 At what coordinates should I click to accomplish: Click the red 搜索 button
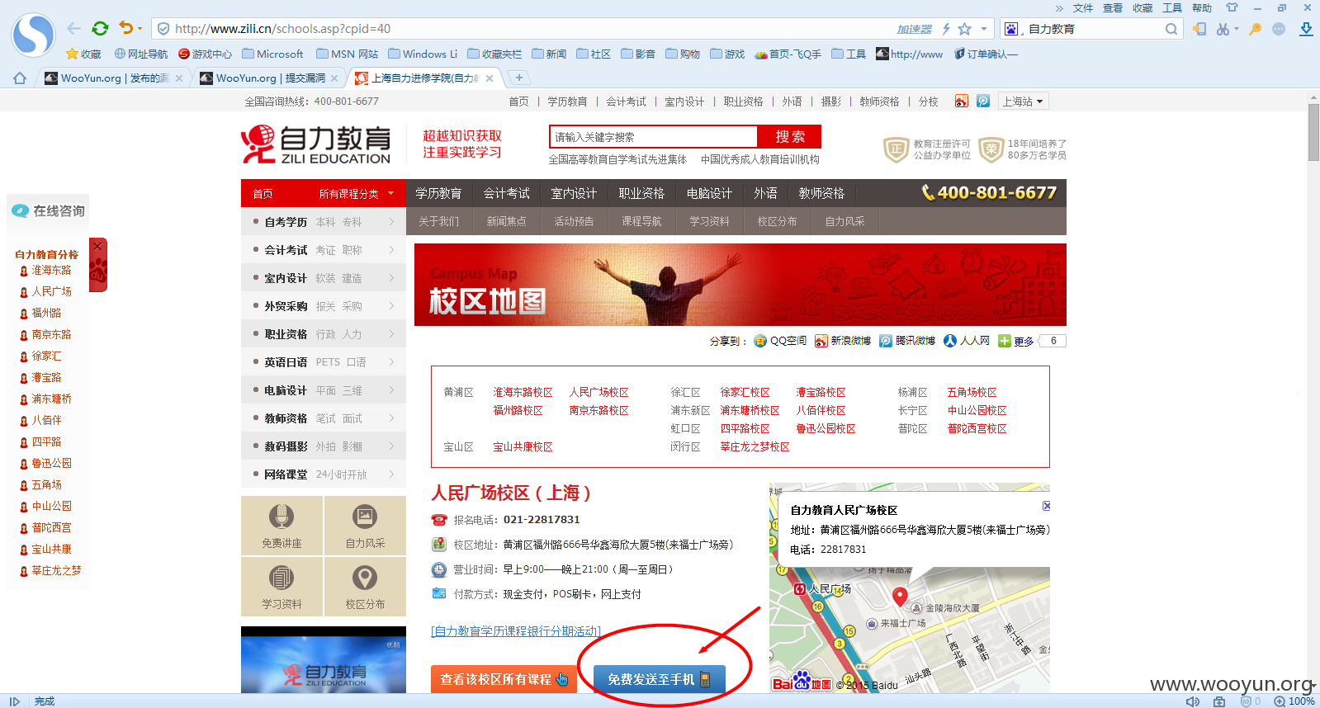point(789,137)
